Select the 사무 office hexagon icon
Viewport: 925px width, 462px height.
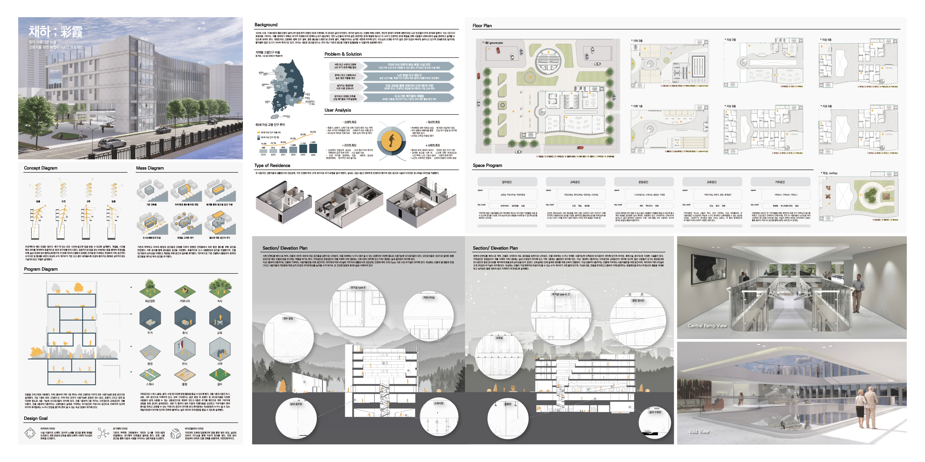pos(220,349)
